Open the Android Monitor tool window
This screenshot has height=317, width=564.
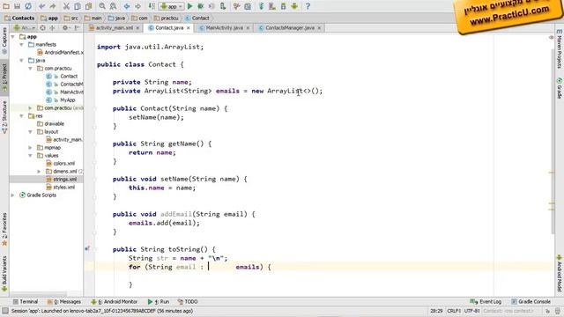pos(114,301)
